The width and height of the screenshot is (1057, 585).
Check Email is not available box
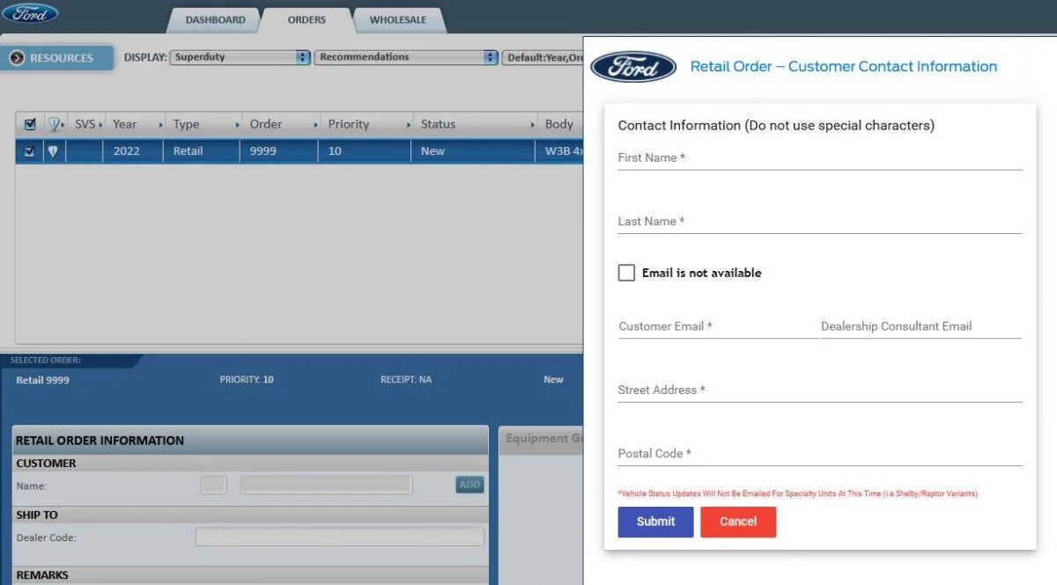tap(626, 273)
